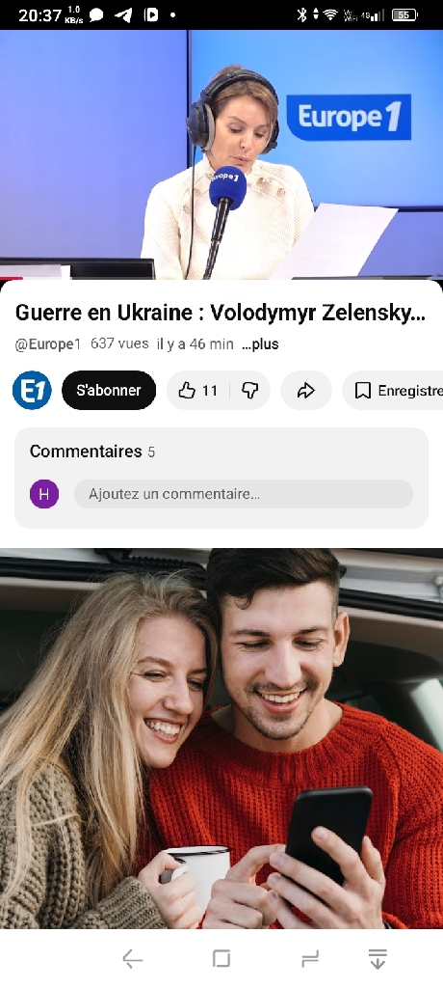Expand the truncated video title

221,313
